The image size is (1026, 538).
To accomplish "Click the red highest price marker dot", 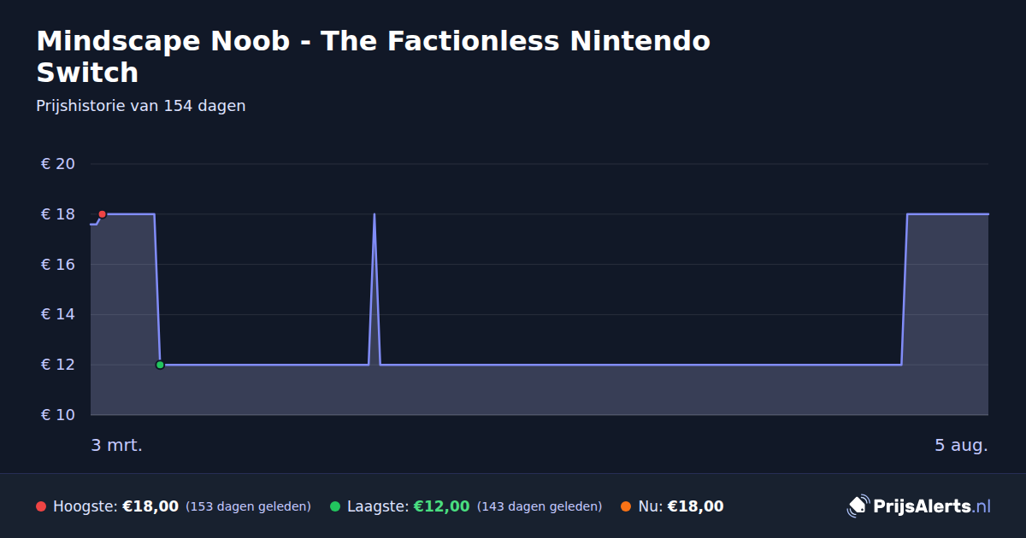I will click(102, 214).
